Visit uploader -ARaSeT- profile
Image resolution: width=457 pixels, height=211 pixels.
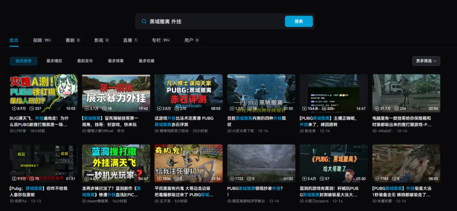[385, 131]
